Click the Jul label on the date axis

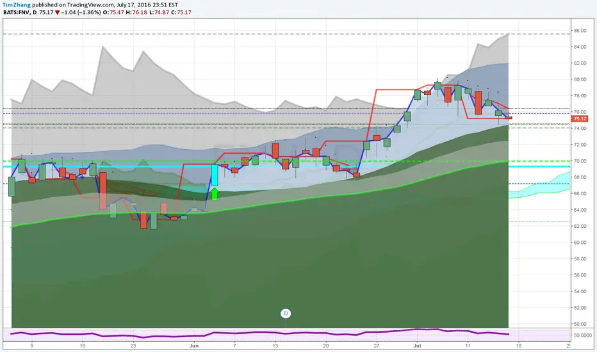pyautogui.click(x=417, y=346)
